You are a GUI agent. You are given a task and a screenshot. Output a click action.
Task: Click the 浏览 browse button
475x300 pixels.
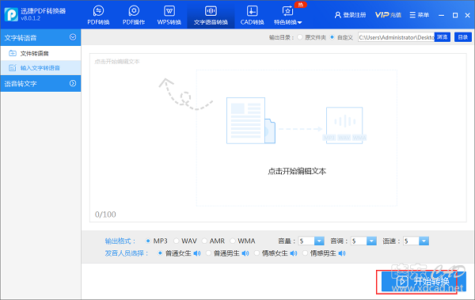pos(443,37)
